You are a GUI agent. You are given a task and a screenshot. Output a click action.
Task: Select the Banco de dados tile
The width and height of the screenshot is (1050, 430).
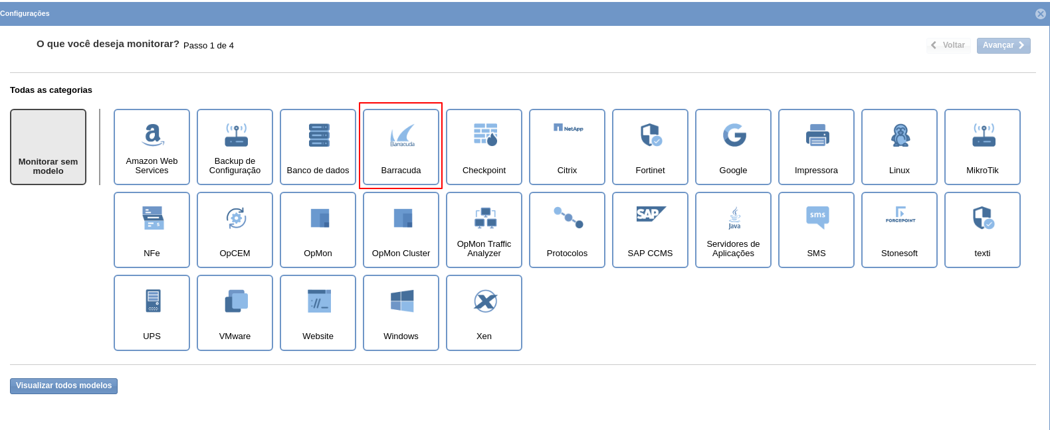pos(318,147)
